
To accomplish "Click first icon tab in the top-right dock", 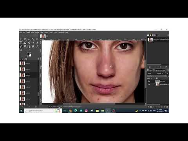I will (x=148, y=35).
